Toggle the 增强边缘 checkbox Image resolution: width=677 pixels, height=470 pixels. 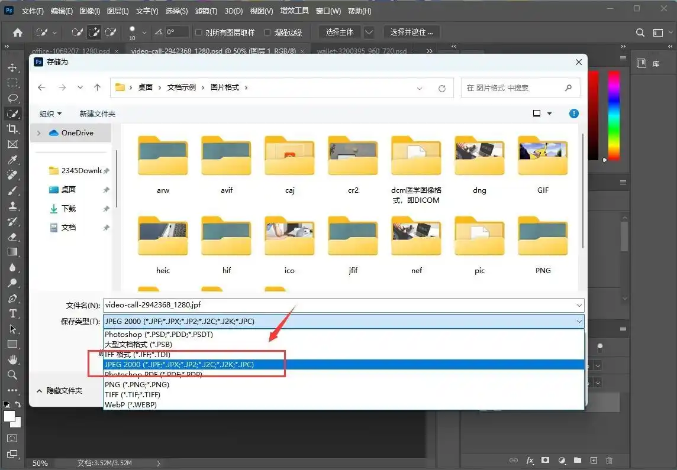pyautogui.click(x=267, y=33)
